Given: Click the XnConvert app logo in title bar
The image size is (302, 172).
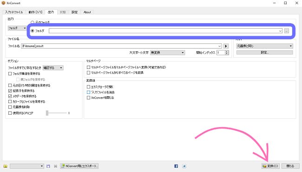Looking at the screenshot, I should point(3,3).
